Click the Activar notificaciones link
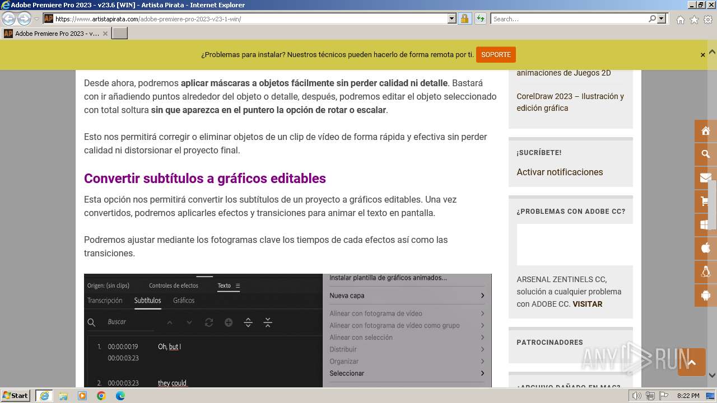 pyautogui.click(x=560, y=172)
